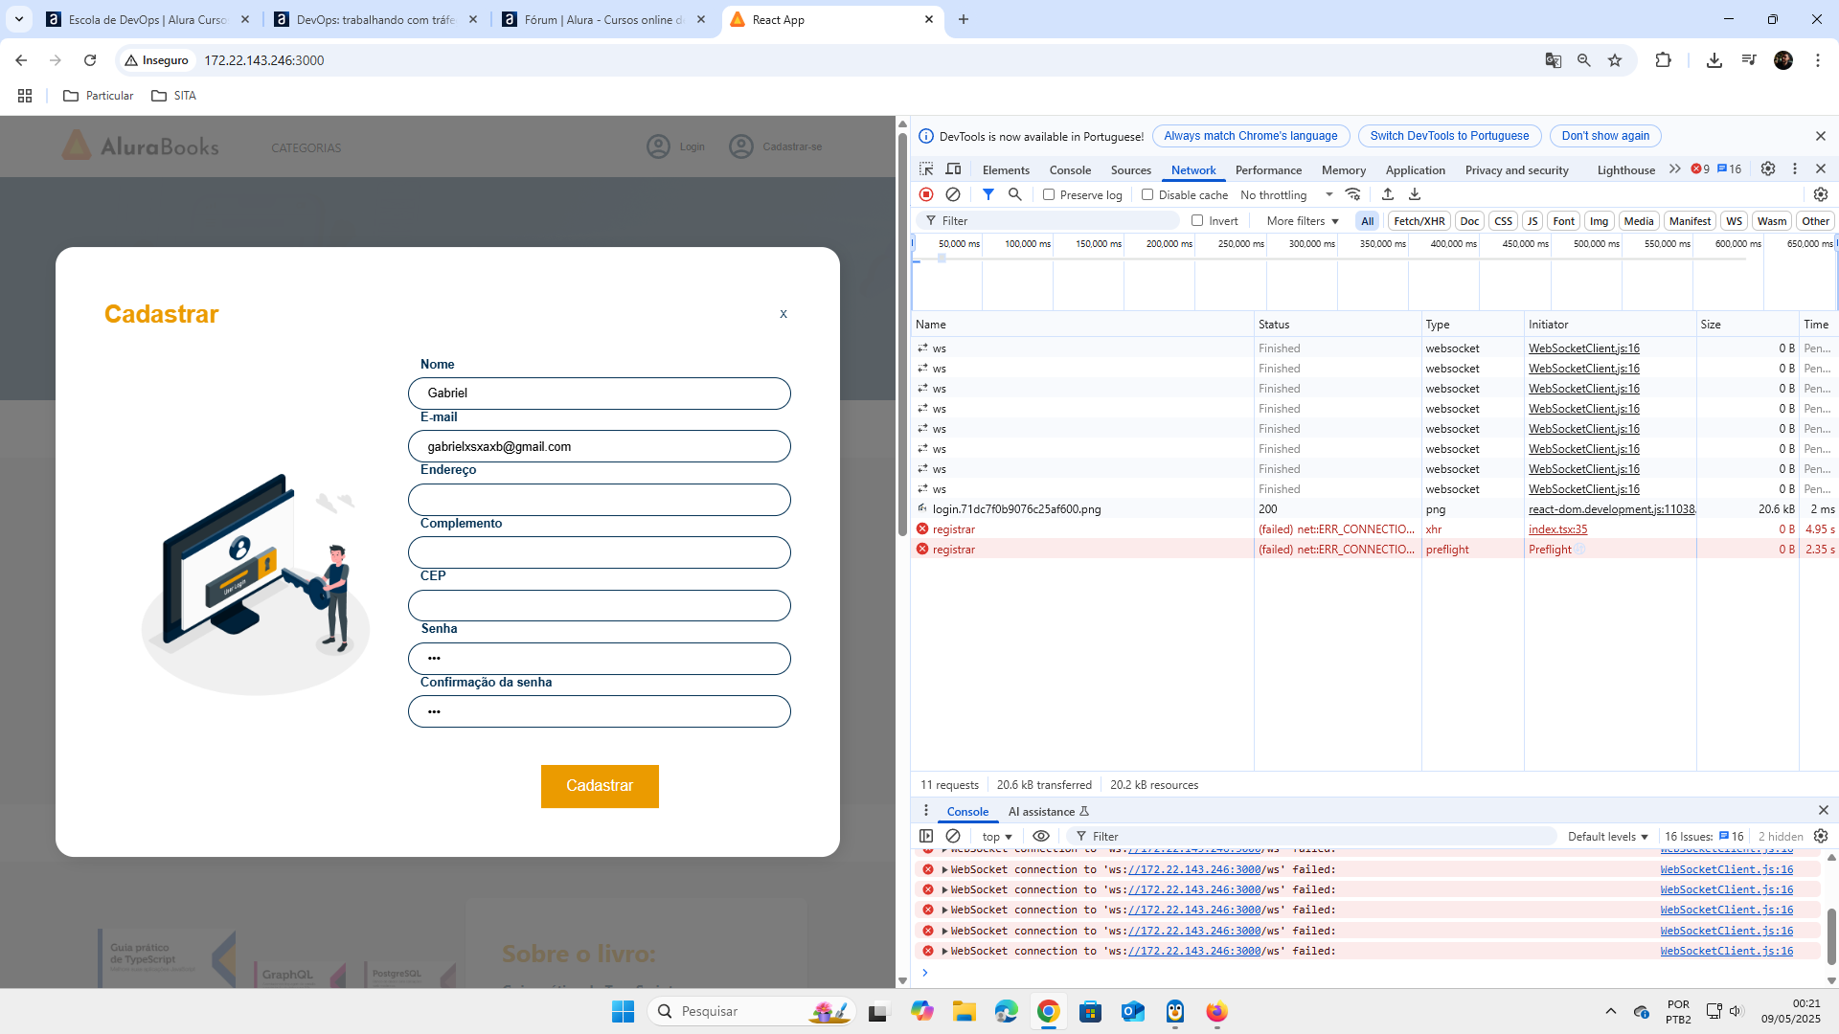Open the console top context dropdown
Viewport: 1839px width, 1034px height.
[x=997, y=836]
